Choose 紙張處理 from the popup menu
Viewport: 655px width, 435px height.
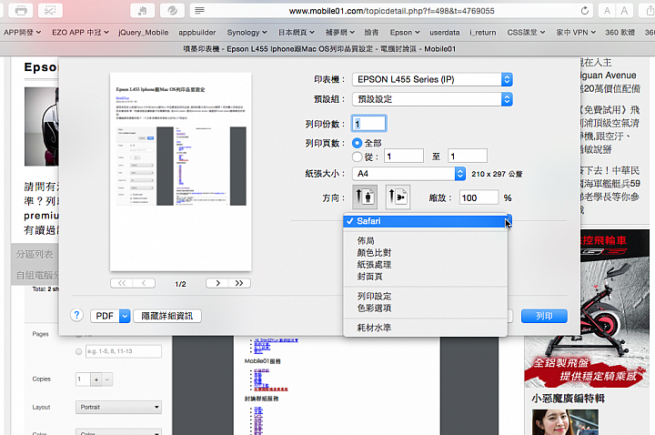[425, 265]
